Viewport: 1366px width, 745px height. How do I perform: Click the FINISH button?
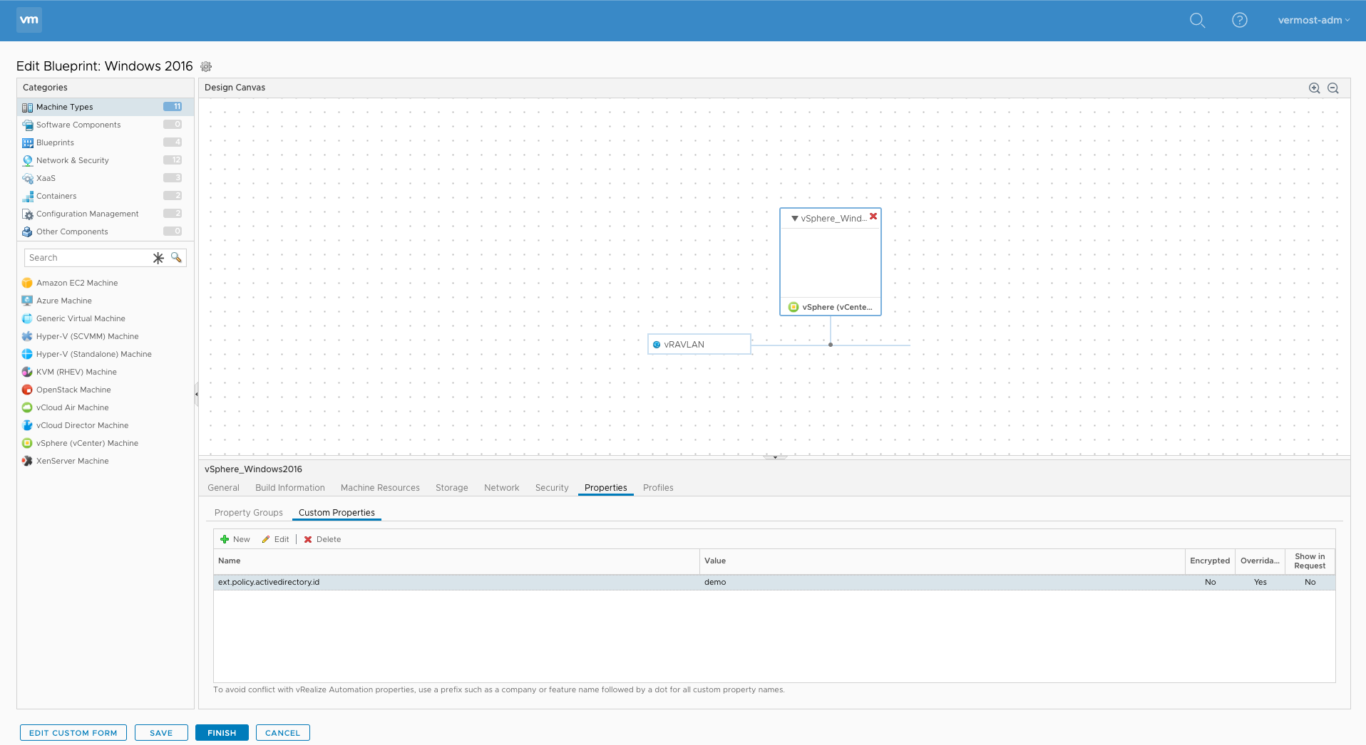(222, 733)
